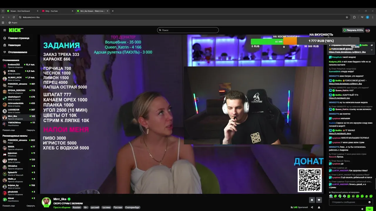
Task: Share the stream via share icon
Action: (x=312, y=207)
